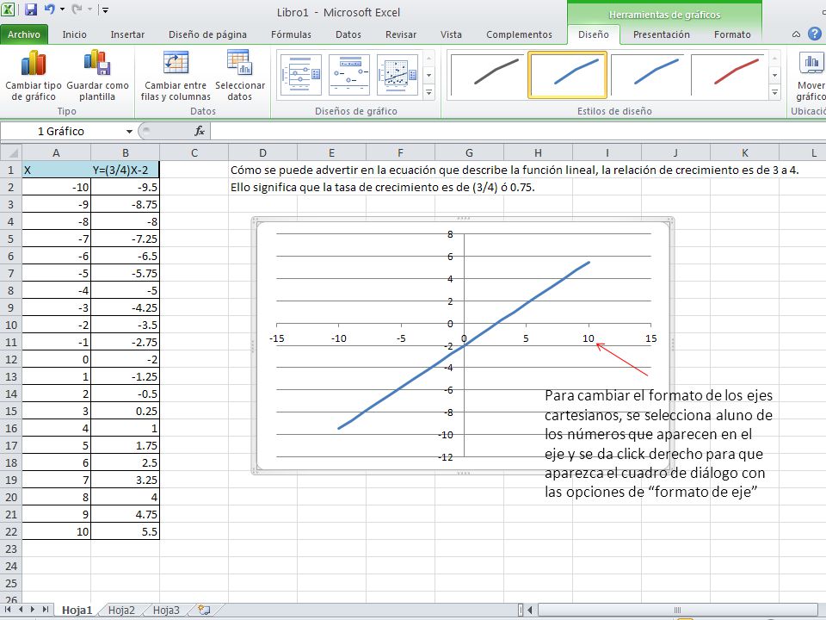Choose third chart layout thumbnail
826x620 pixels.
(x=398, y=75)
